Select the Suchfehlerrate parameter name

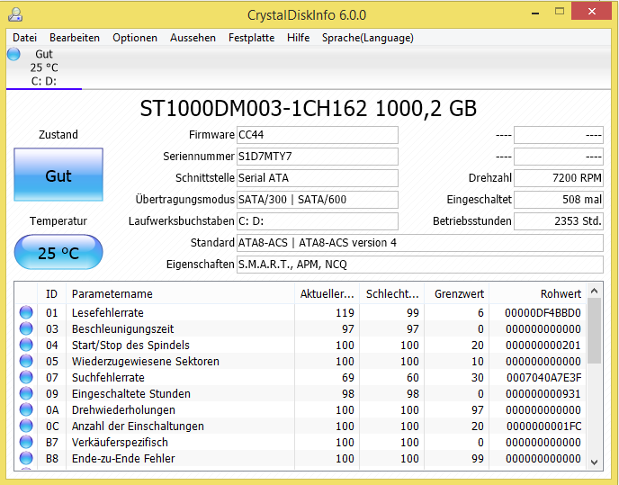(x=108, y=378)
